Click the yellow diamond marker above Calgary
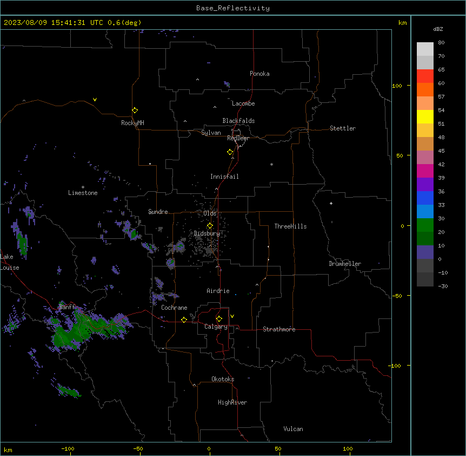Screen dimensions: 466x456 219,319
